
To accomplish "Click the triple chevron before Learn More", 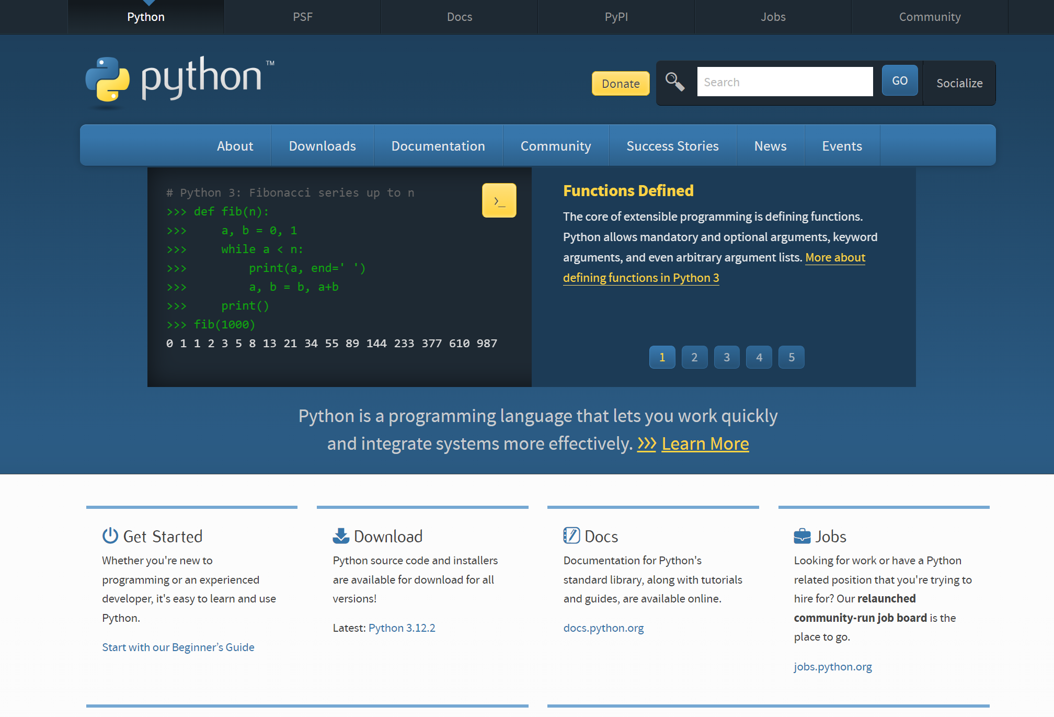I will click(647, 443).
